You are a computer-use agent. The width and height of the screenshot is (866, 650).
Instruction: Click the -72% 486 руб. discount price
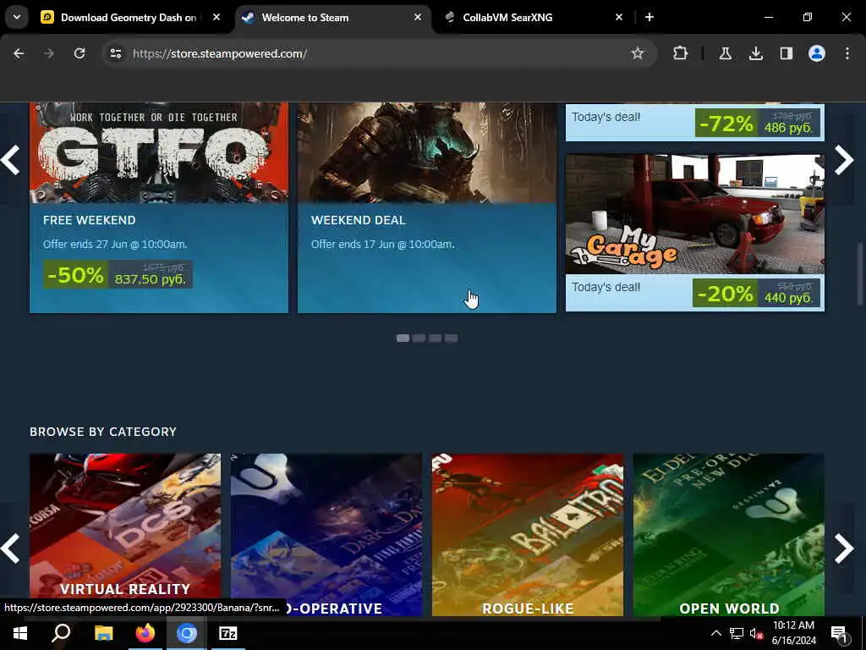(757, 123)
